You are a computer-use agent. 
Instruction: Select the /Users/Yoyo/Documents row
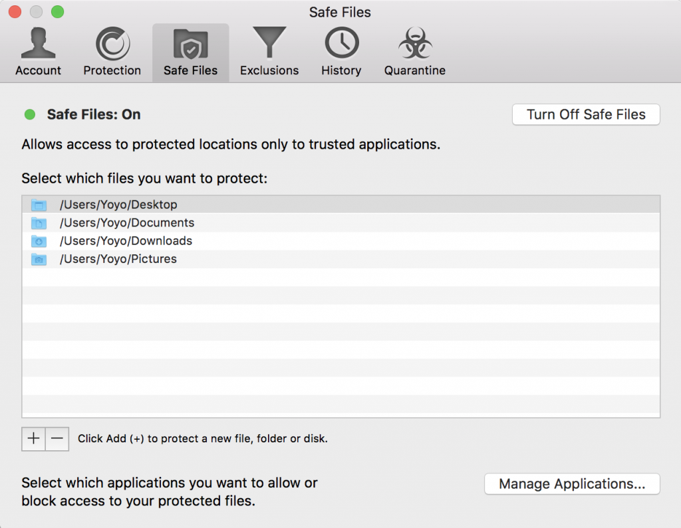[x=341, y=222]
